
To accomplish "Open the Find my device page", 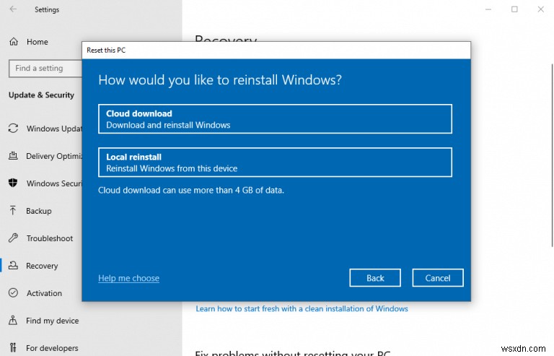I will click(x=52, y=321).
